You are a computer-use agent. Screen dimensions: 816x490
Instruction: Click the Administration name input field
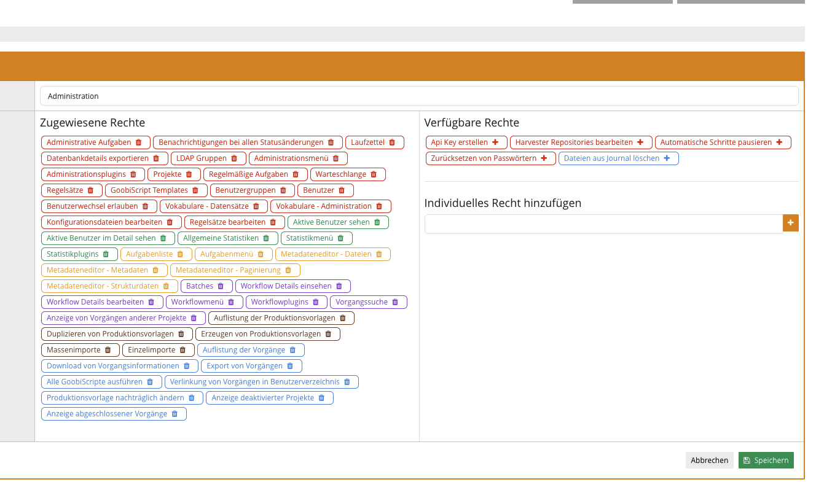click(x=419, y=96)
